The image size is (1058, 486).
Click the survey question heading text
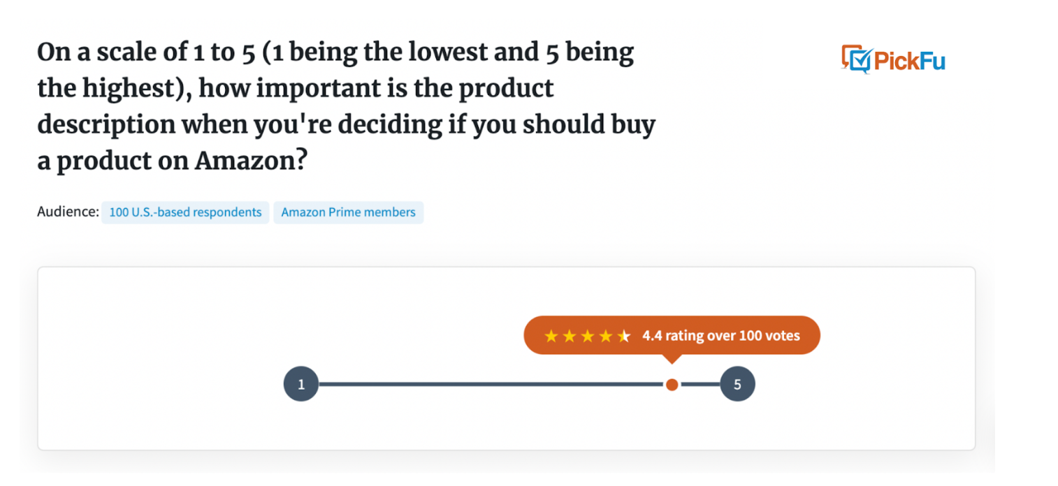[x=347, y=106]
